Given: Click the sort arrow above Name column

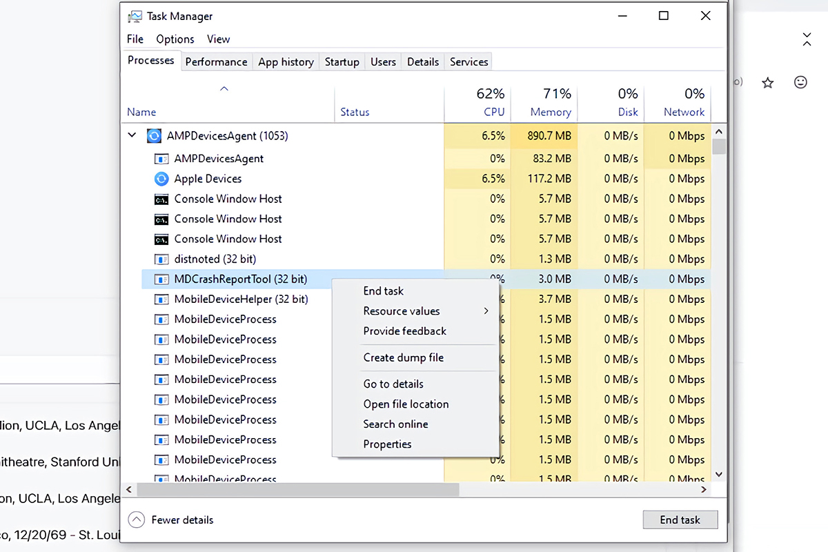Looking at the screenshot, I should [x=224, y=88].
